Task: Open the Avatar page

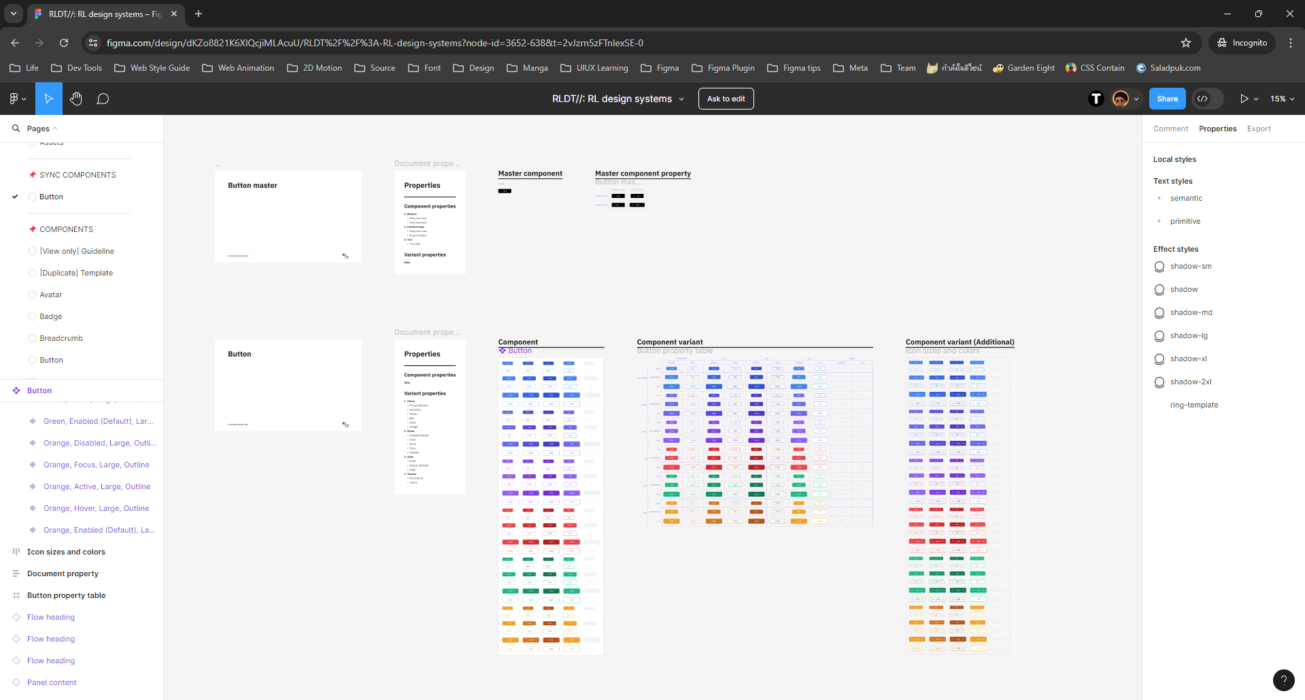Action: pos(51,295)
